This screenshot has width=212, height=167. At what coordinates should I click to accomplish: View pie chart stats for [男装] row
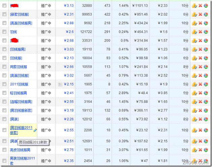pos(206,119)
